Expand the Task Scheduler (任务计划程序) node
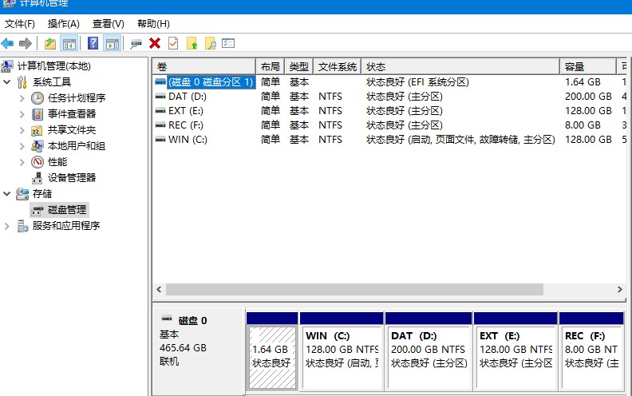Viewport: 632px width, 396px height. coord(22,98)
